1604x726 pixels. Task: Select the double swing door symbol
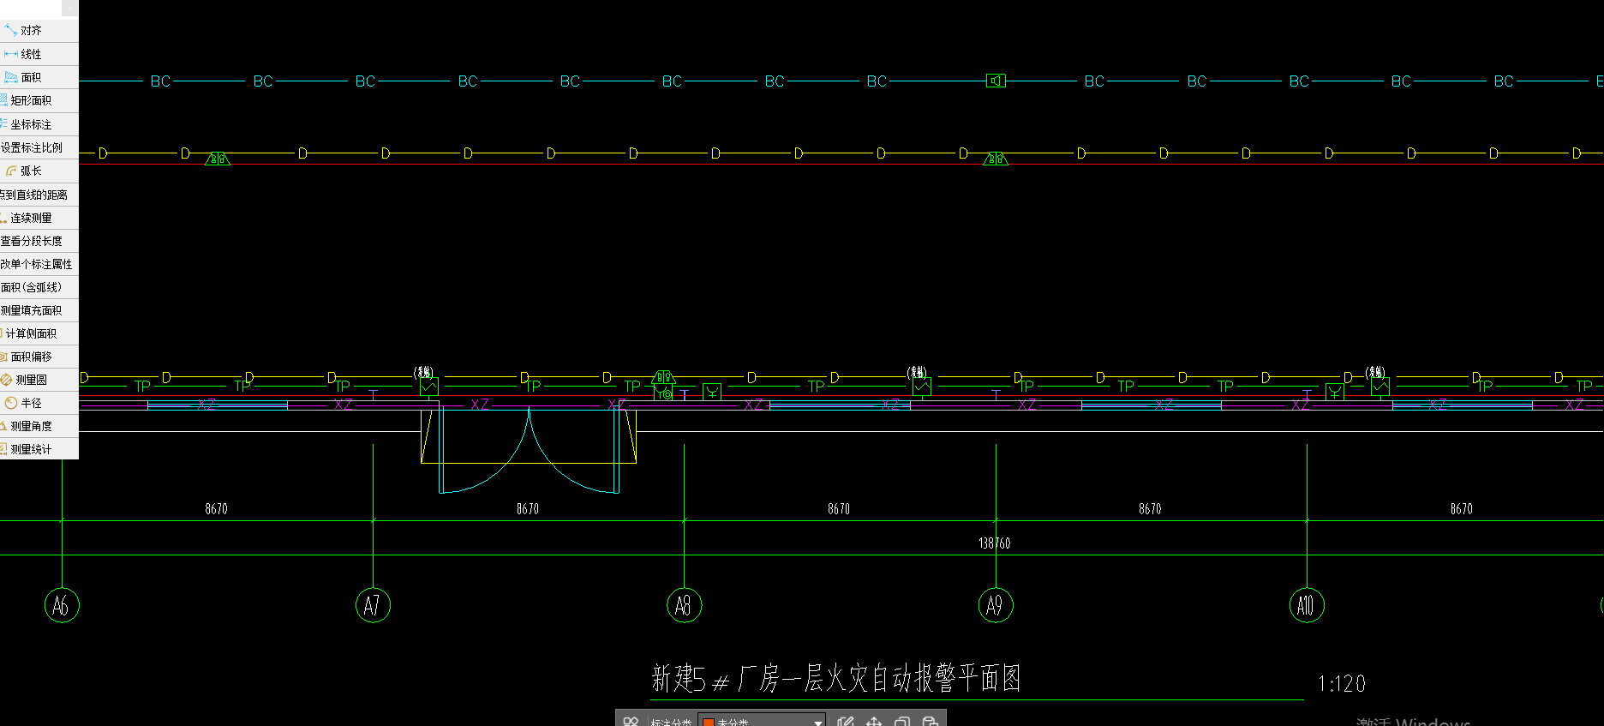[x=529, y=450]
